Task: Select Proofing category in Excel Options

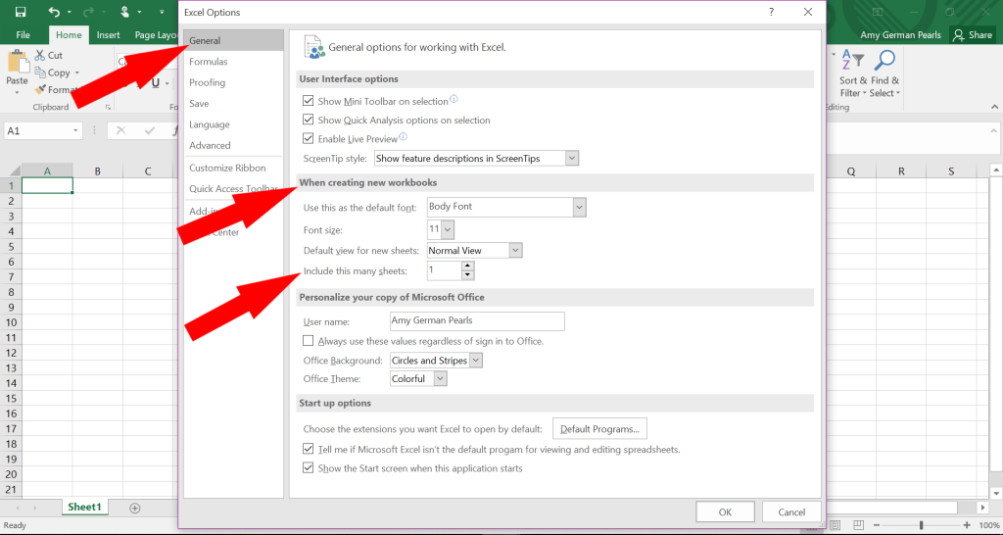Action: click(233, 82)
